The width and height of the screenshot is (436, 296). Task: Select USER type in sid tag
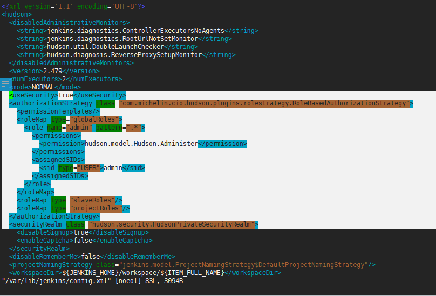[88, 168]
